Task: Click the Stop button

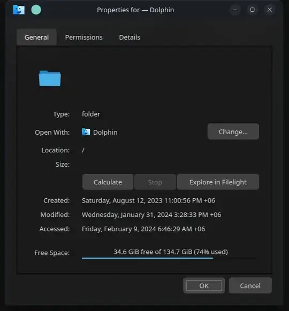Action: point(155,182)
